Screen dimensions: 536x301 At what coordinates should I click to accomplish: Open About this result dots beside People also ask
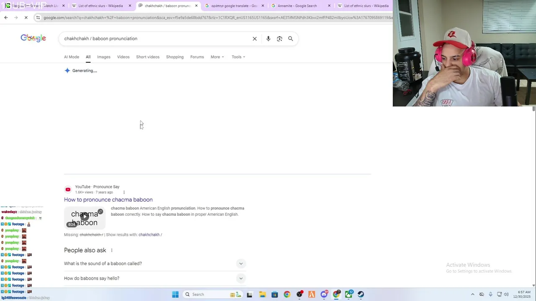coord(111,250)
